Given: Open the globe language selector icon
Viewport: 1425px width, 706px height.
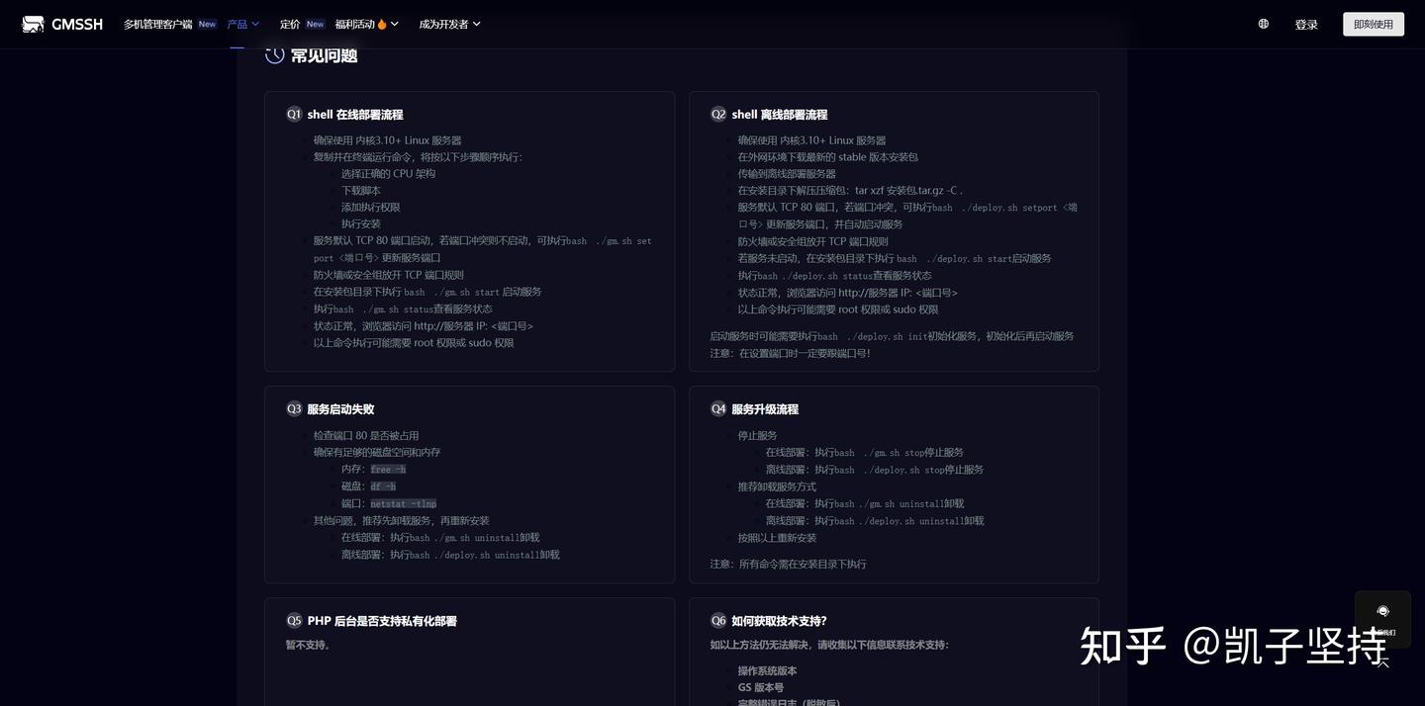Looking at the screenshot, I should point(1263,24).
